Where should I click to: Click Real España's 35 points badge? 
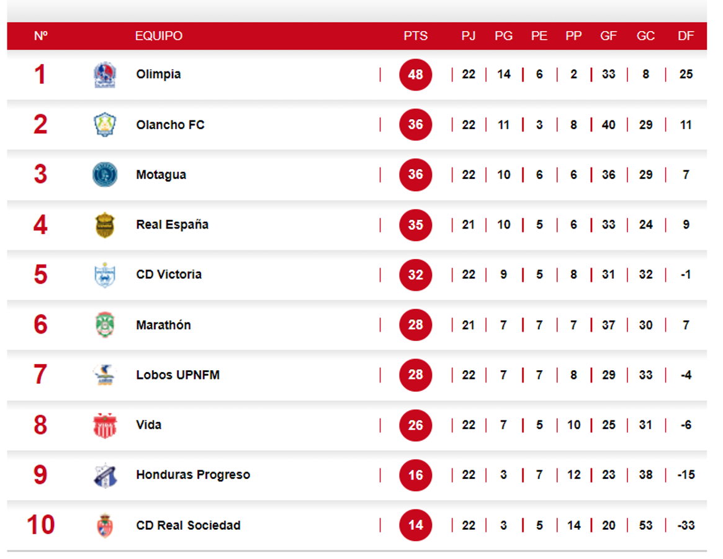(415, 225)
